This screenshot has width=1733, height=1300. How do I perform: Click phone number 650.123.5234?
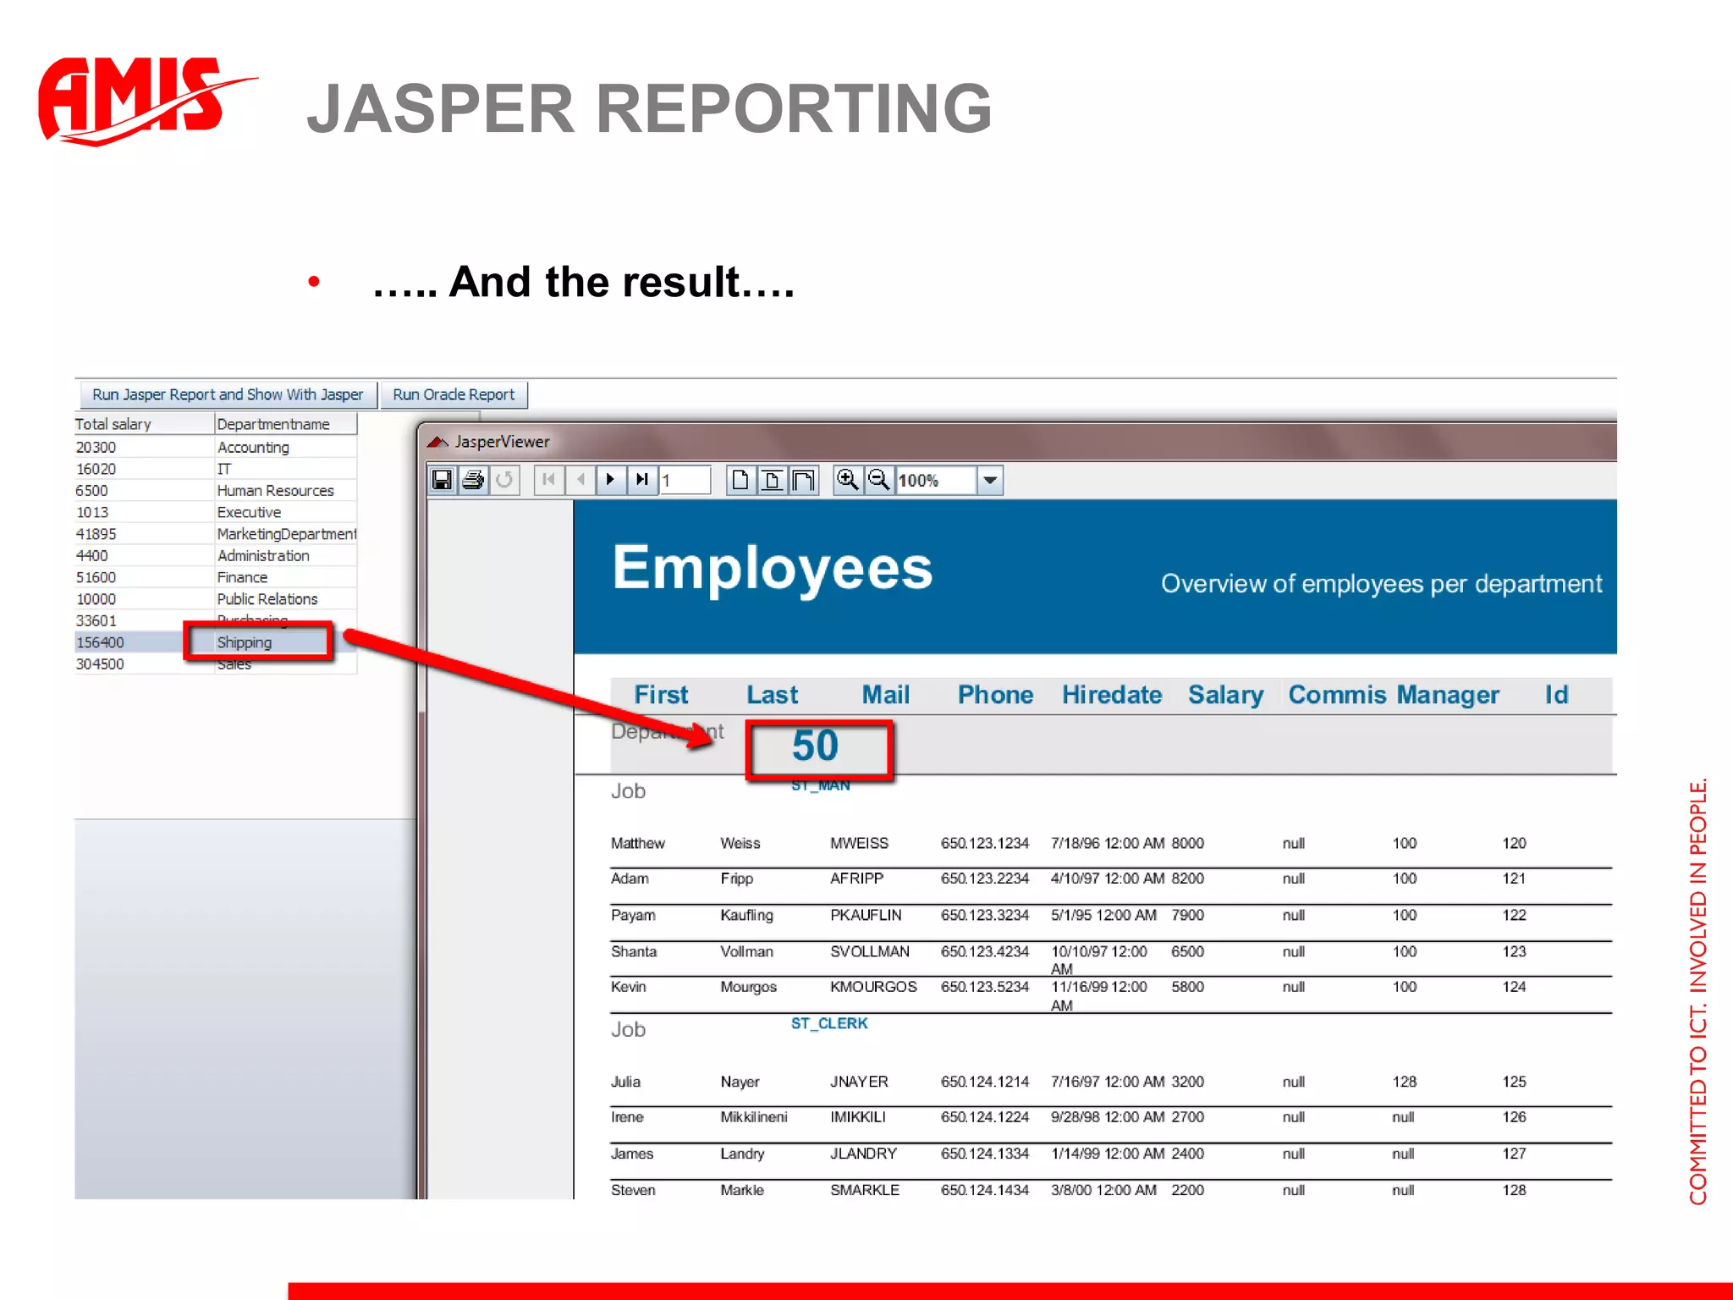pos(985,987)
